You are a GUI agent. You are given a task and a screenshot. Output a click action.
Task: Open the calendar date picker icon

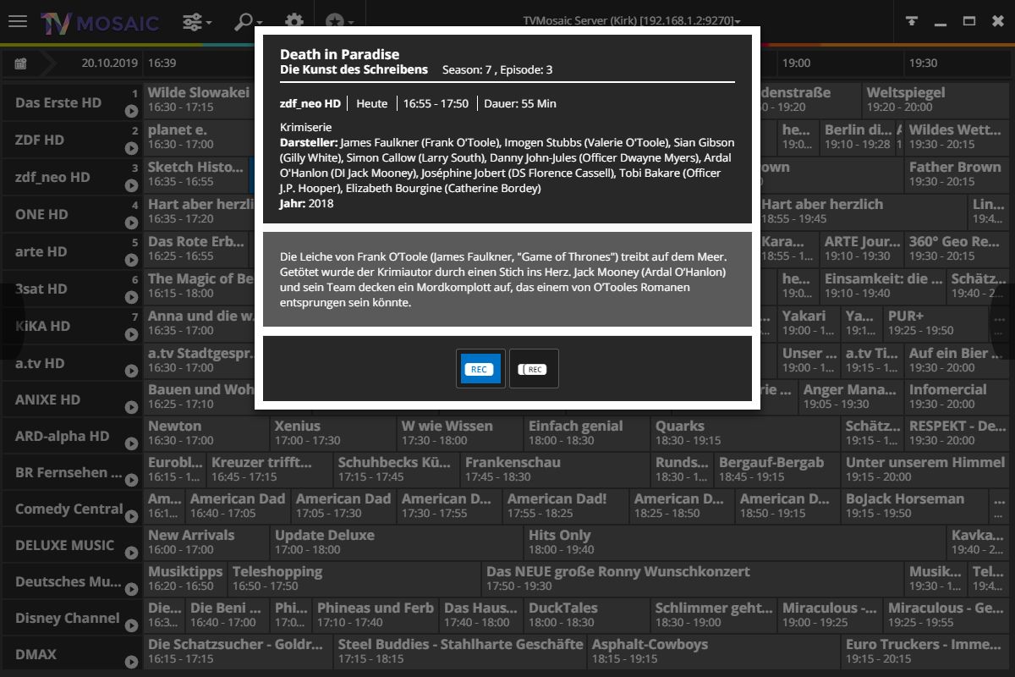point(20,63)
